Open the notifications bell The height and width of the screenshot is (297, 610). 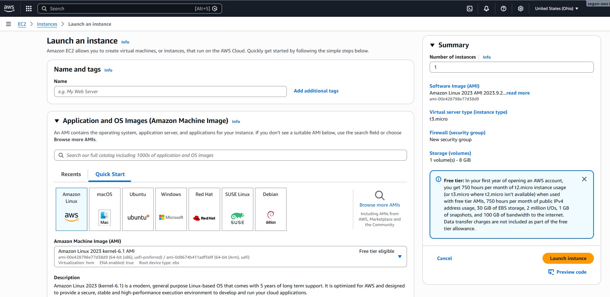point(486,9)
